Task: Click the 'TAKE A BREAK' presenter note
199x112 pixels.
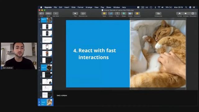Action: [62, 96]
